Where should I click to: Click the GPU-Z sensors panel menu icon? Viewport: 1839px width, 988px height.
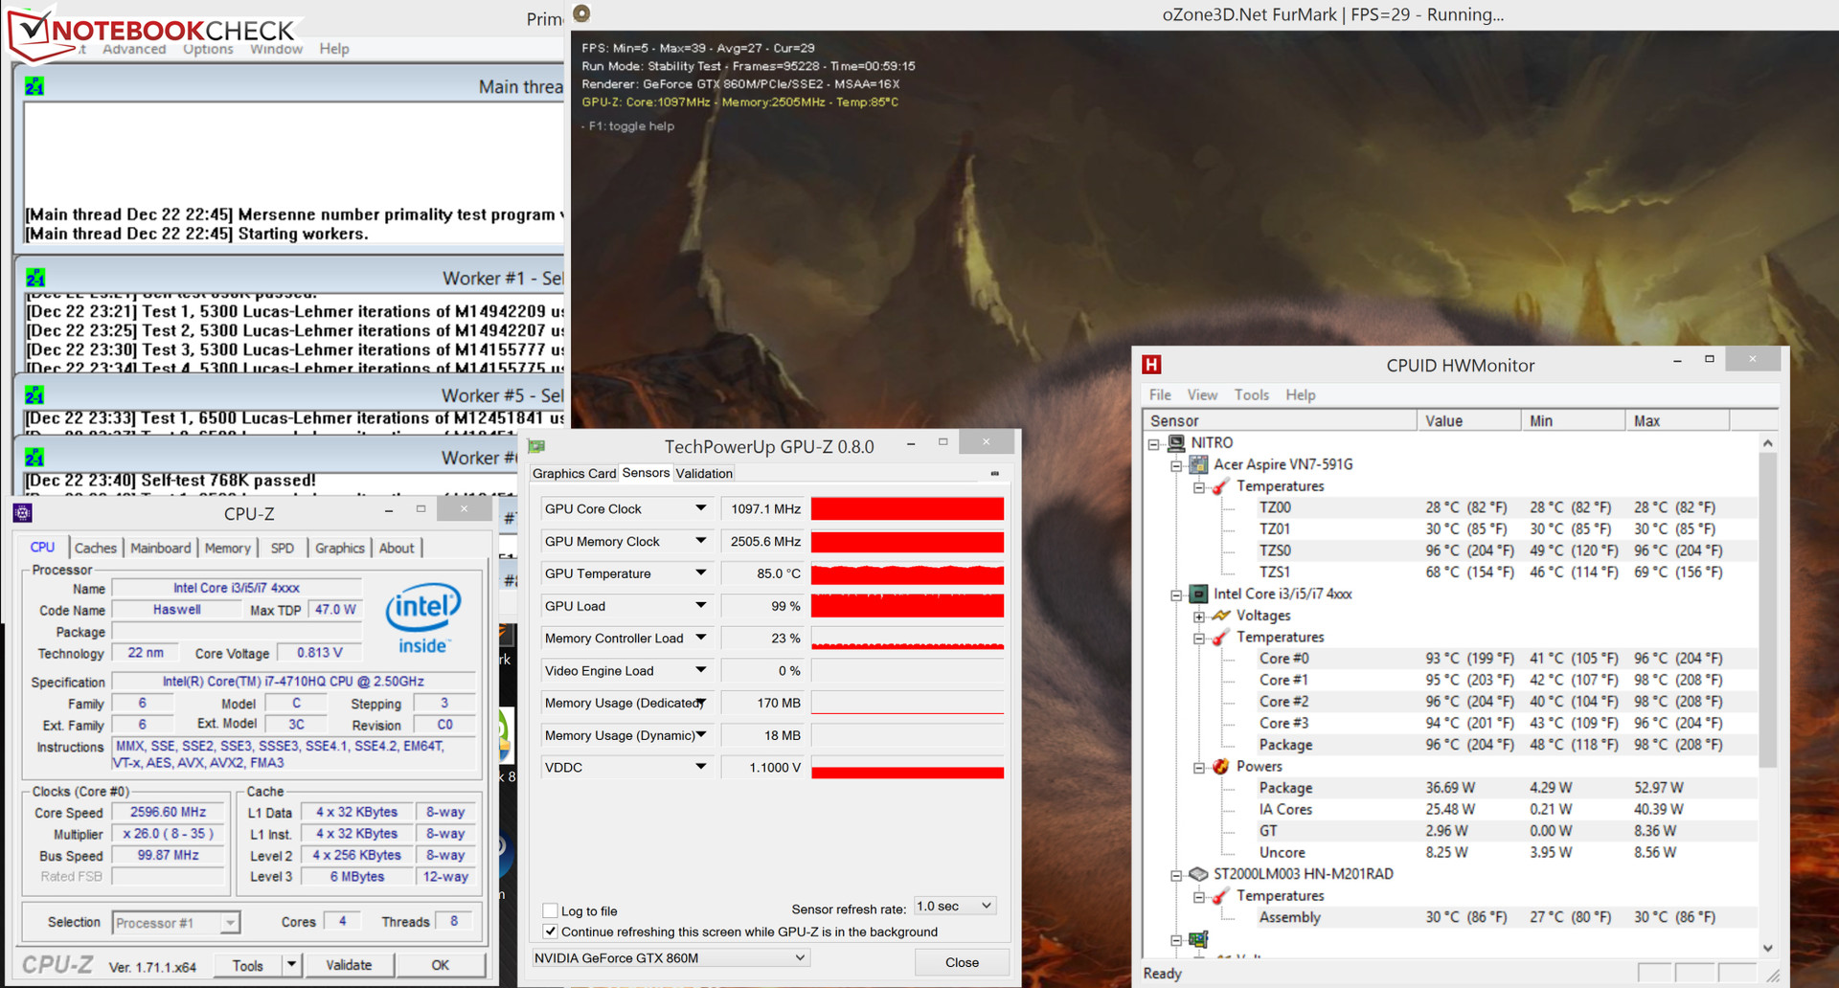994,473
